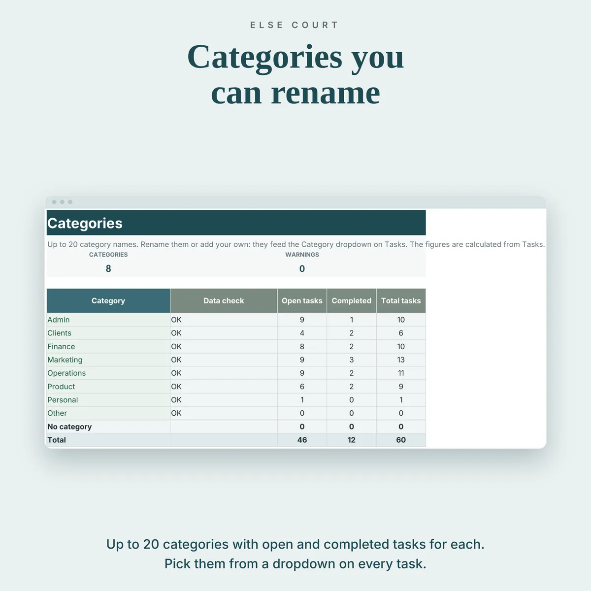
Task: Click Operations' completed value 2
Action: tap(352, 373)
